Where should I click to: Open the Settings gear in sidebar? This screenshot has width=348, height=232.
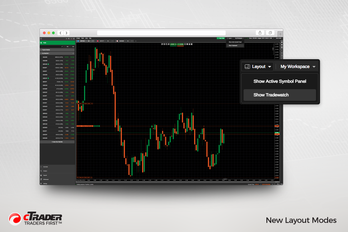[41, 184]
